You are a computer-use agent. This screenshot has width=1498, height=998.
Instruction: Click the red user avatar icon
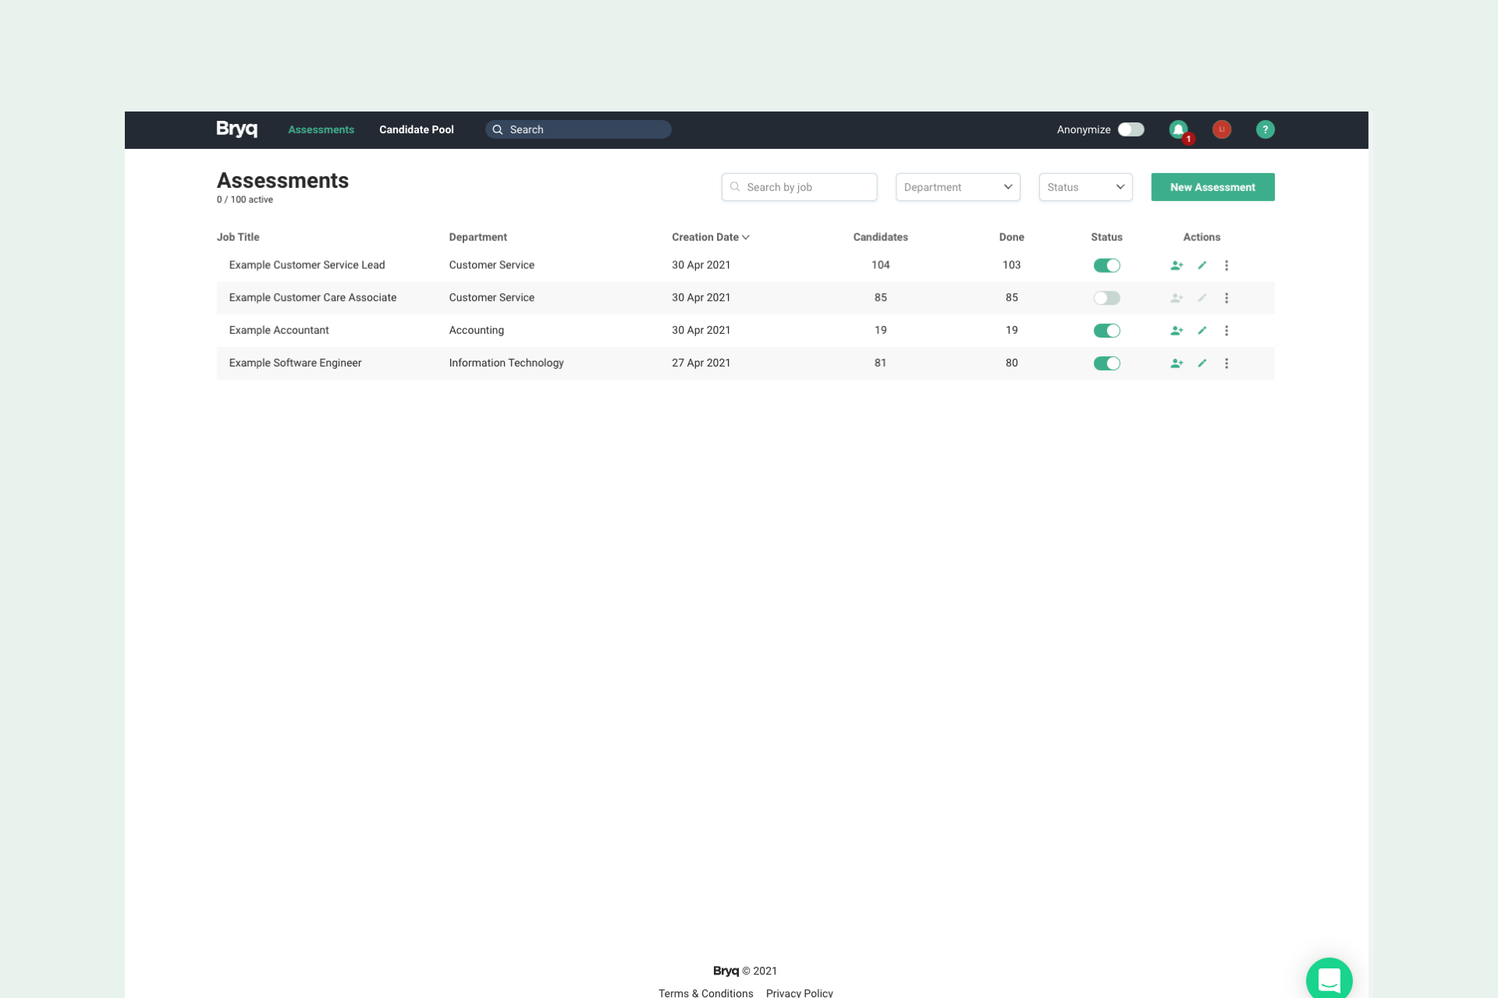(x=1222, y=129)
